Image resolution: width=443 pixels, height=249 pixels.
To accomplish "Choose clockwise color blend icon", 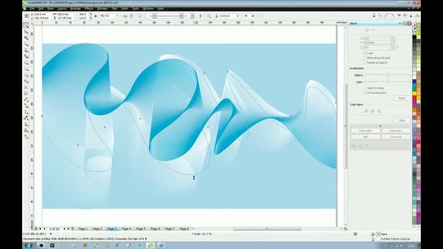I will coord(372,111).
